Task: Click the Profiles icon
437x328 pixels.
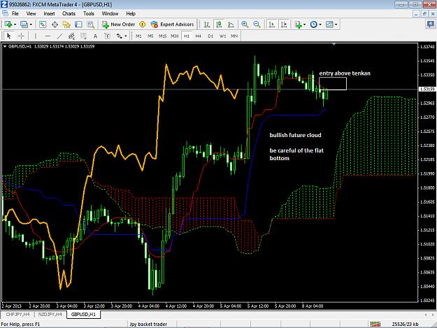Action: (x=24, y=24)
